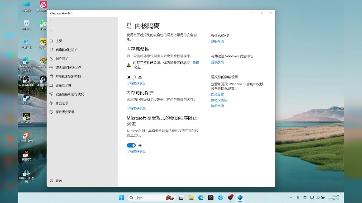Select the 内核隔离 page heading
Image resolution: width=362 pixels, height=203 pixels.
148,26
